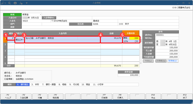Open the document search preview icon
This screenshot has width=193, height=104.
click(9, 3)
